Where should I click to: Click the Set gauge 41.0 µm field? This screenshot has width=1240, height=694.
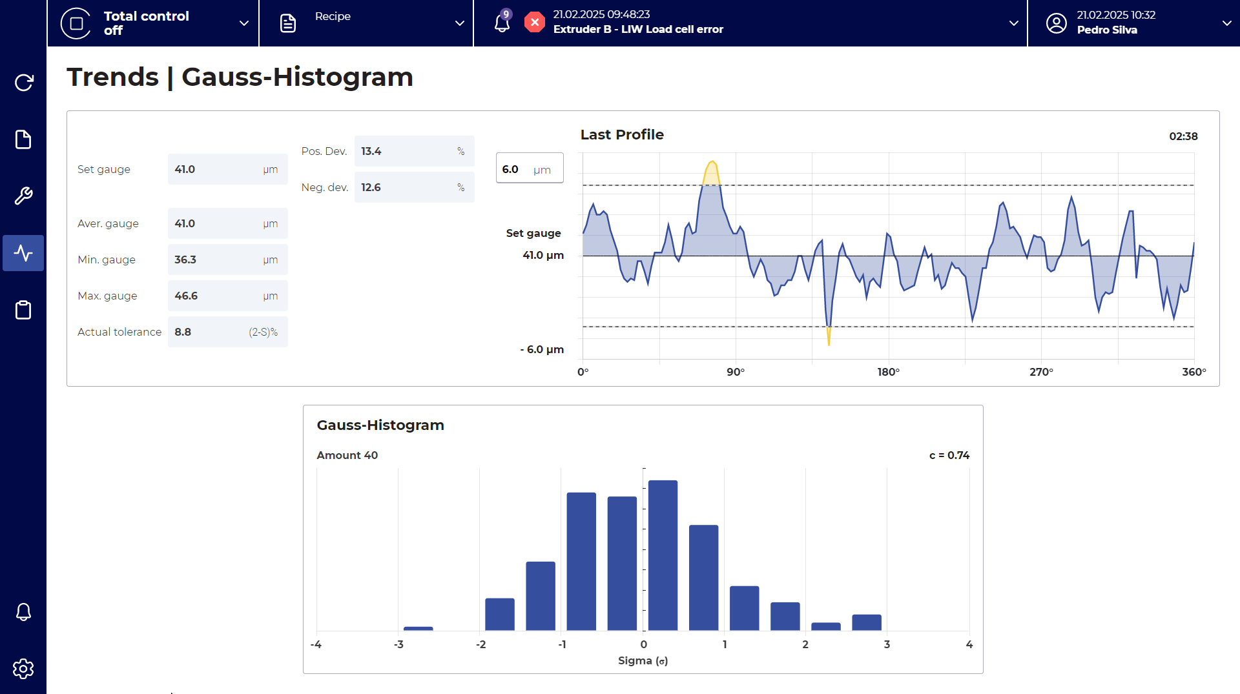point(227,169)
